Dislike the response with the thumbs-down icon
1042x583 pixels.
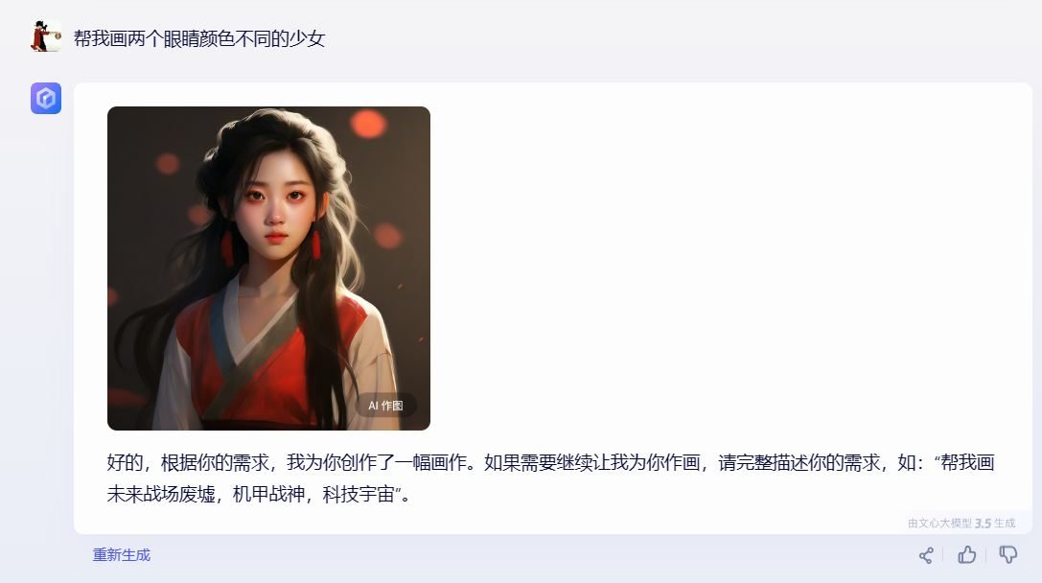1008,554
